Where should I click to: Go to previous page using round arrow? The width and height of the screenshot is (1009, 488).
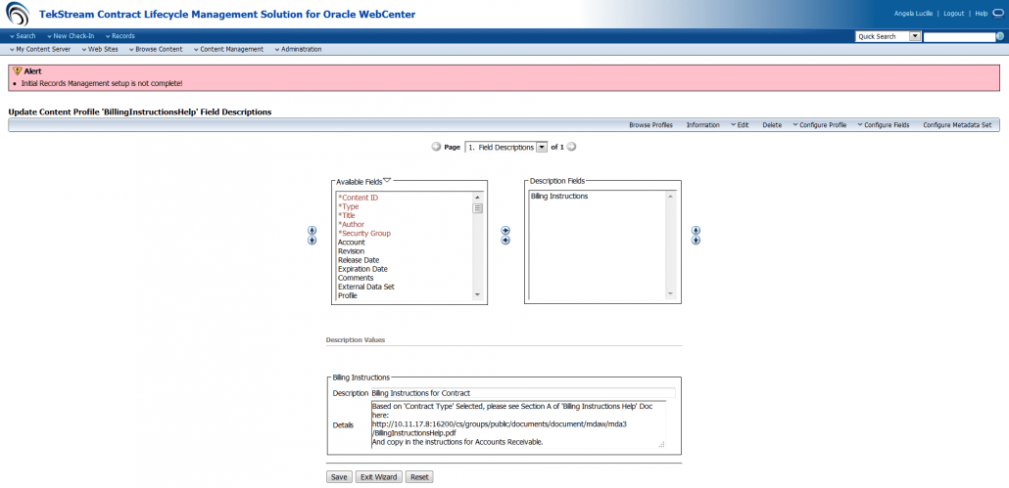click(436, 147)
